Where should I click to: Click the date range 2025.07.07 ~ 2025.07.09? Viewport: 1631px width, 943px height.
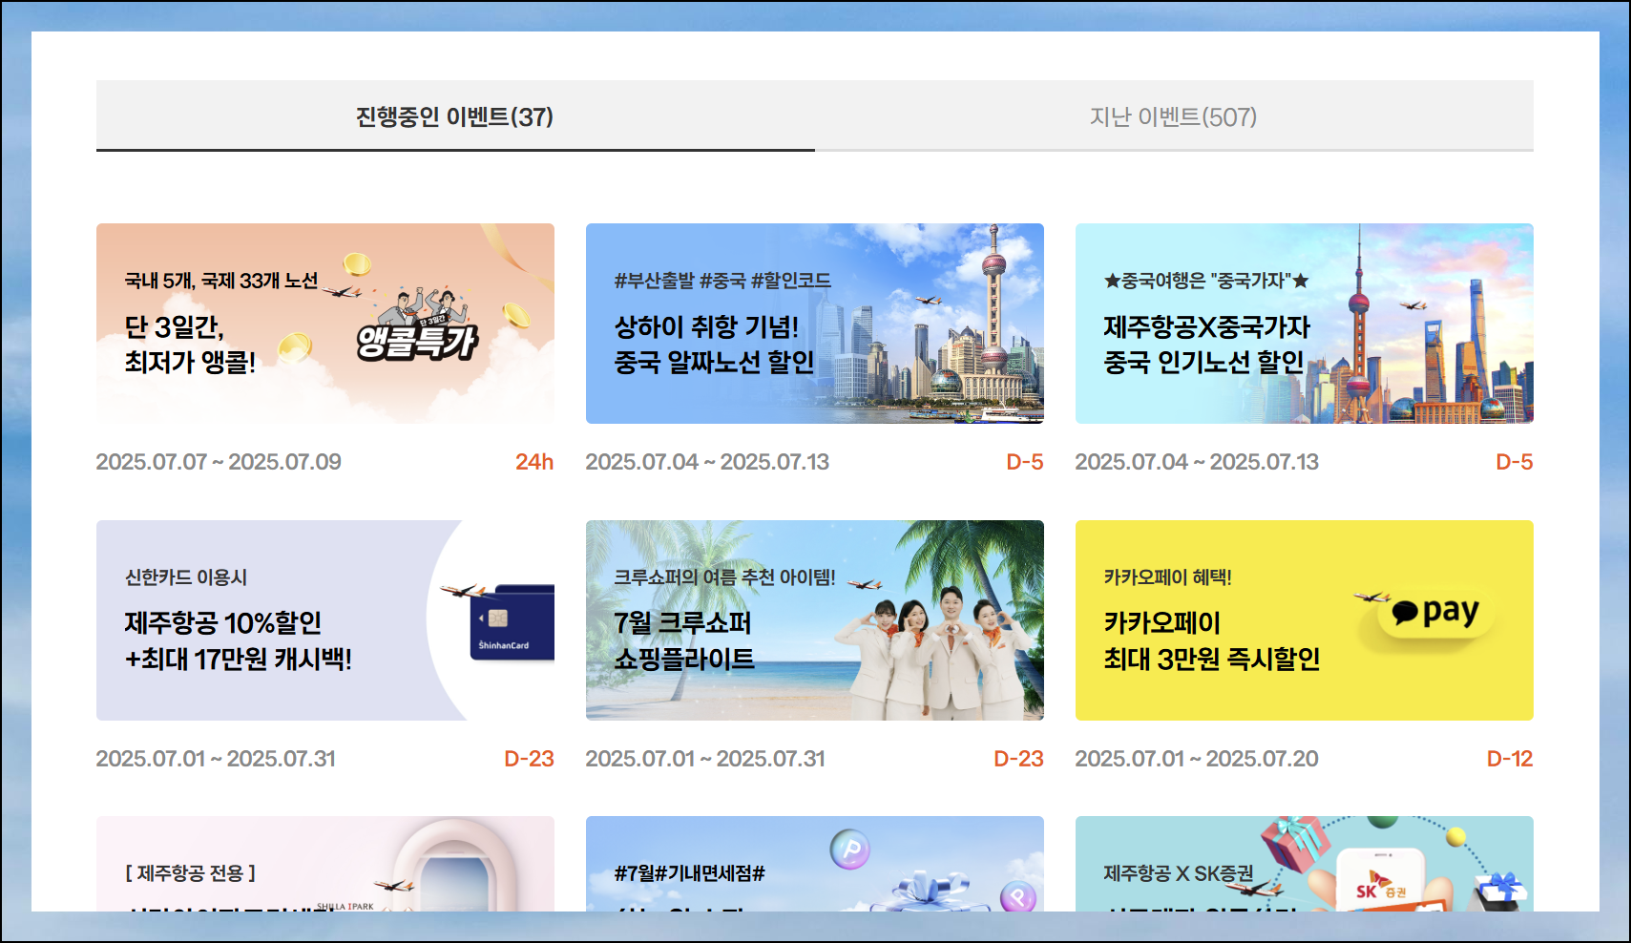click(x=219, y=462)
